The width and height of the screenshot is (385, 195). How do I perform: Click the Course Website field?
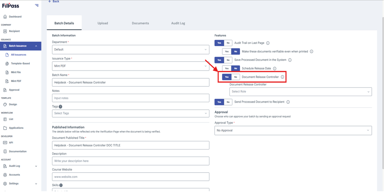(x=131, y=176)
